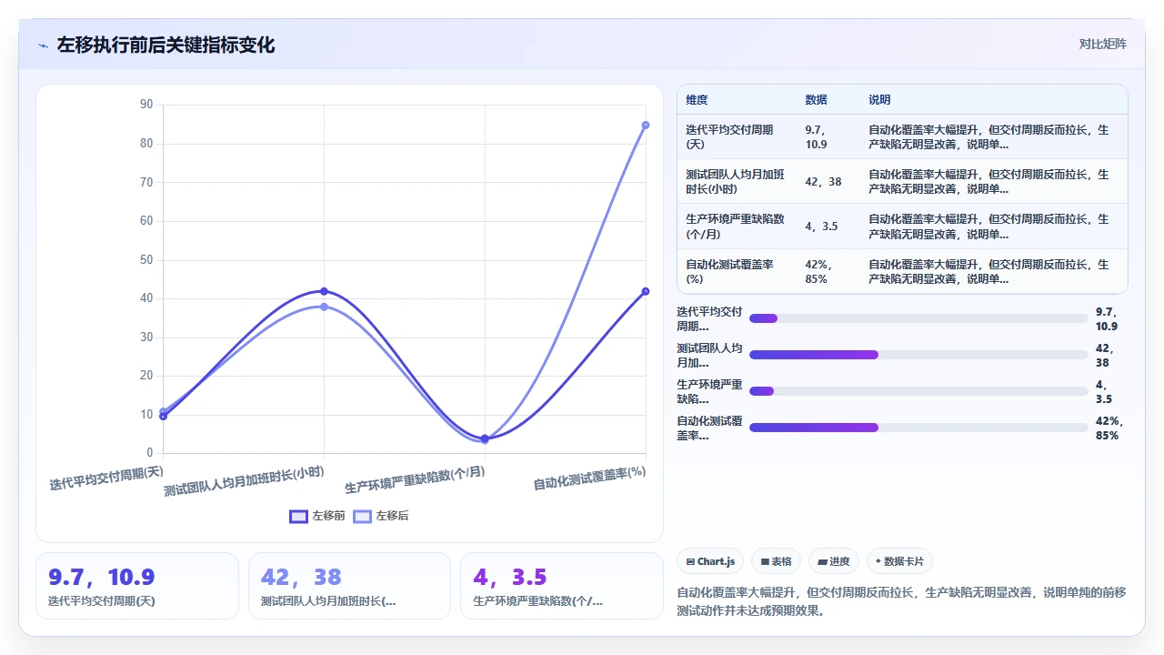Click the 自动化测试覆盖率 progress bar
Image resolution: width=1164 pixels, height=655 pixels.
point(918,428)
